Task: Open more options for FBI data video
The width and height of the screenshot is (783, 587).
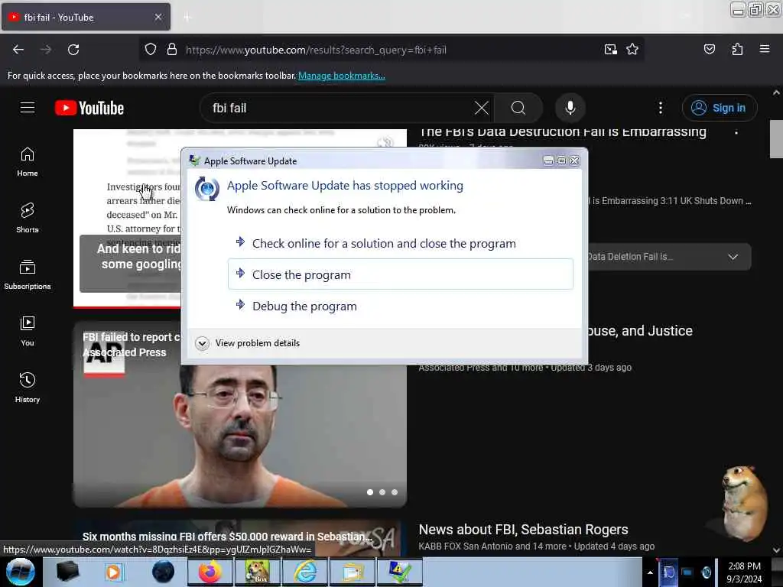Action: tap(736, 132)
